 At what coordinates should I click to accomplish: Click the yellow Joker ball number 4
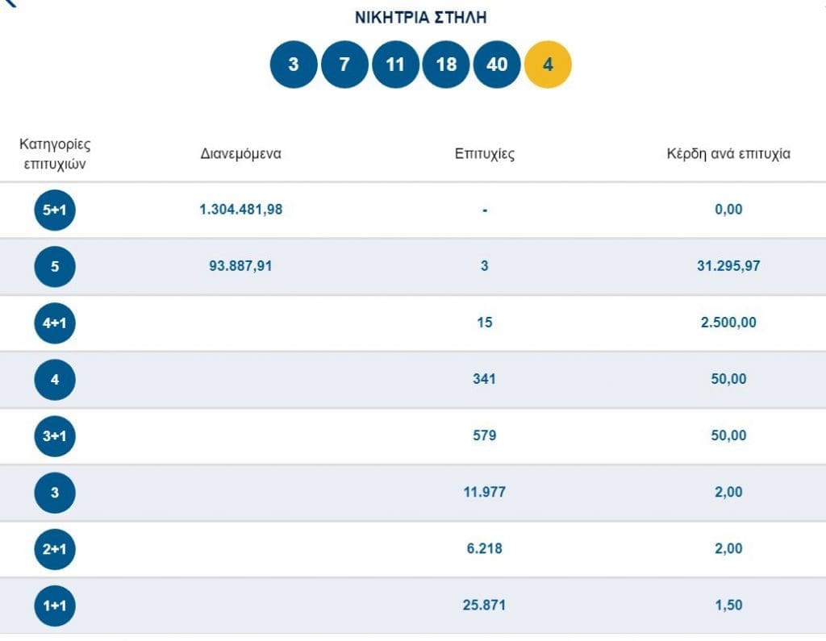tap(548, 64)
